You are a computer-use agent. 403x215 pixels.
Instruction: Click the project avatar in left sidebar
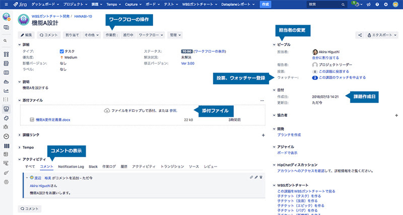point(6,17)
